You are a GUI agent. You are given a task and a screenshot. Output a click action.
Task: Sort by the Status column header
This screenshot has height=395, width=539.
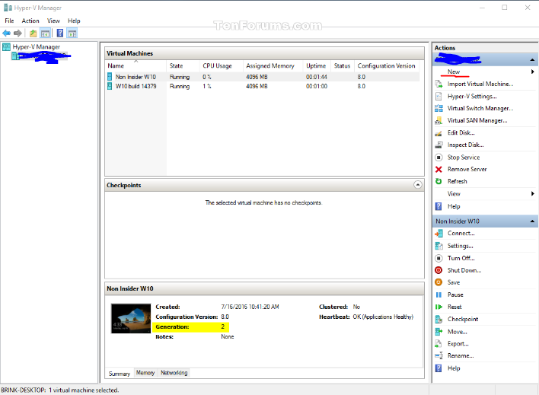pyautogui.click(x=343, y=66)
